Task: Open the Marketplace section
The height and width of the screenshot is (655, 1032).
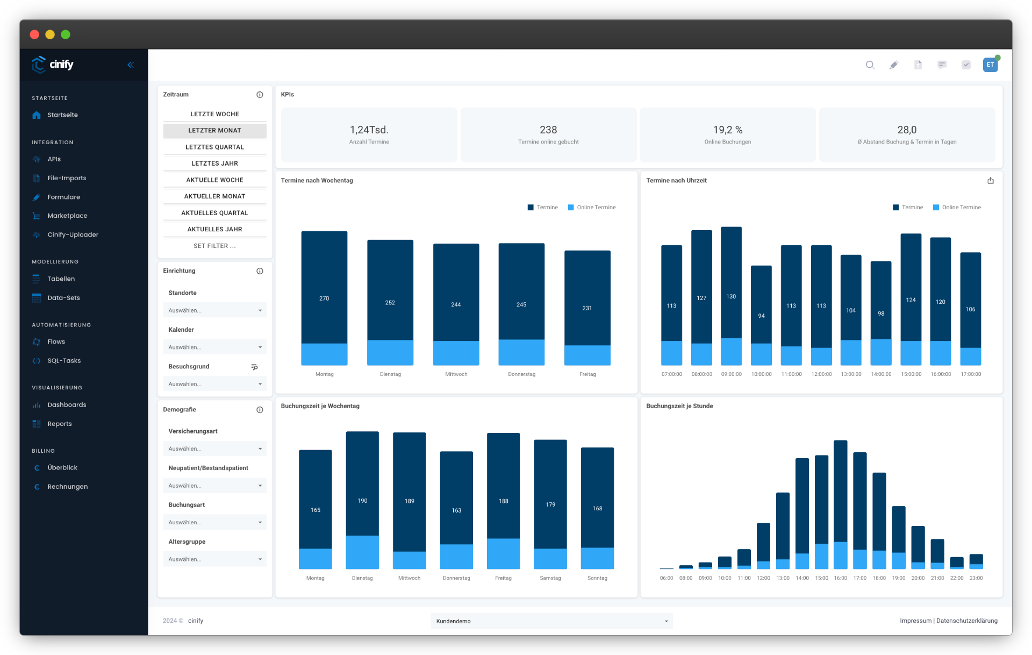Action: tap(67, 215)
